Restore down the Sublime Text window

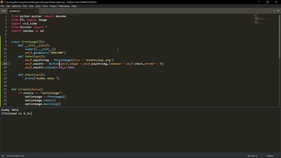267,2
